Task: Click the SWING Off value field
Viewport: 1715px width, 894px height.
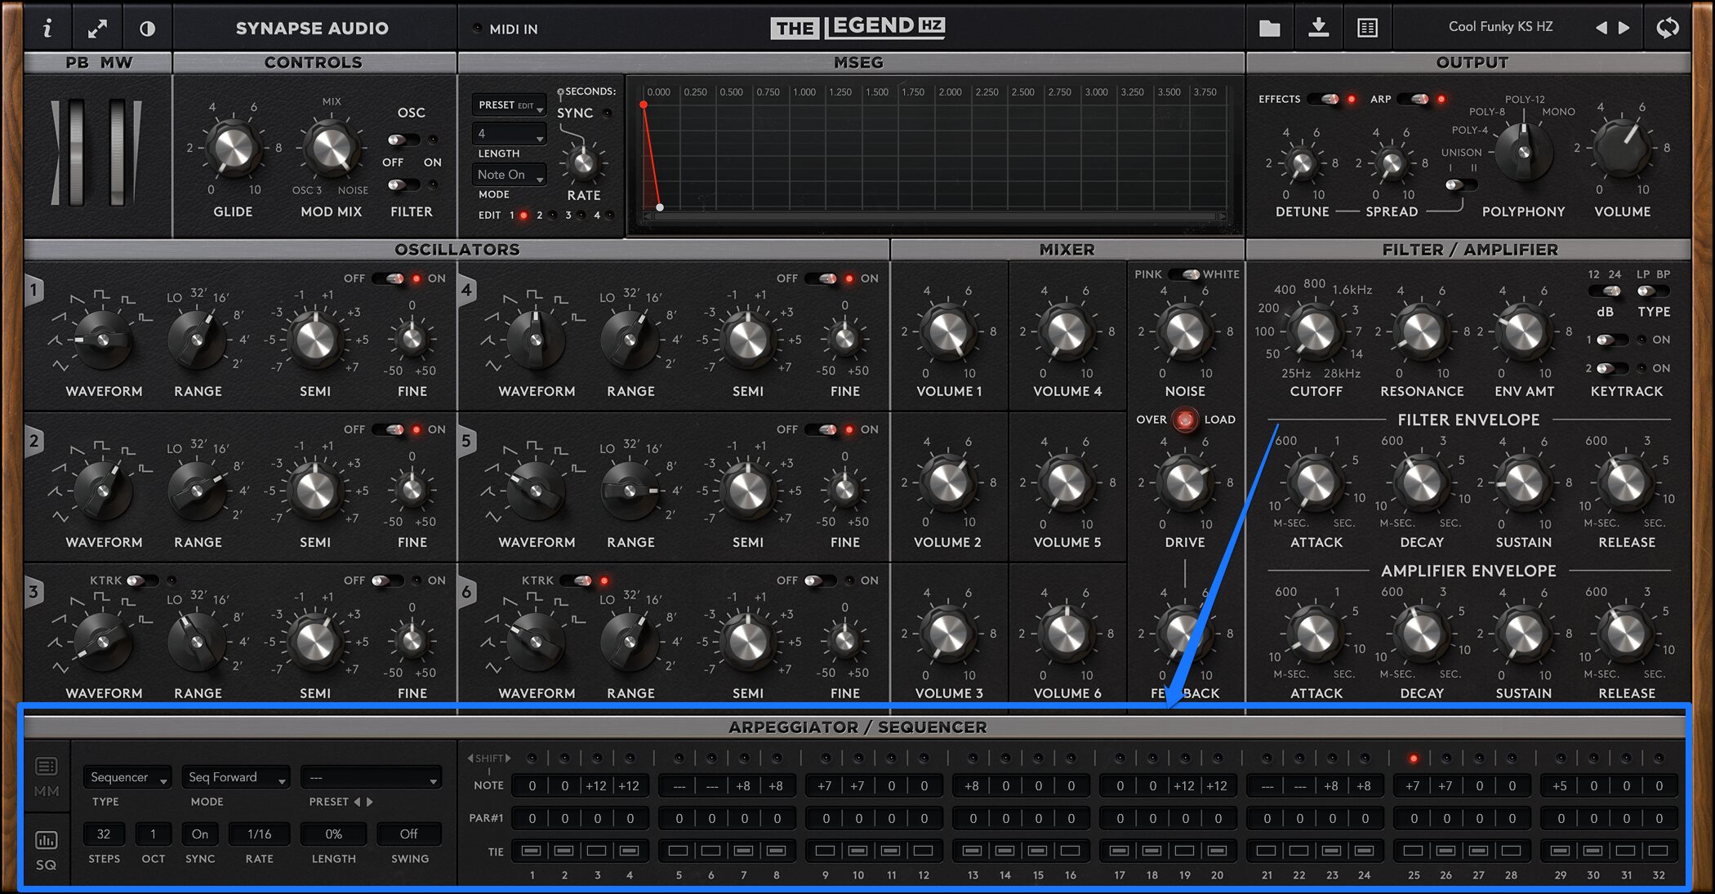Action: (x=409, y=834)
